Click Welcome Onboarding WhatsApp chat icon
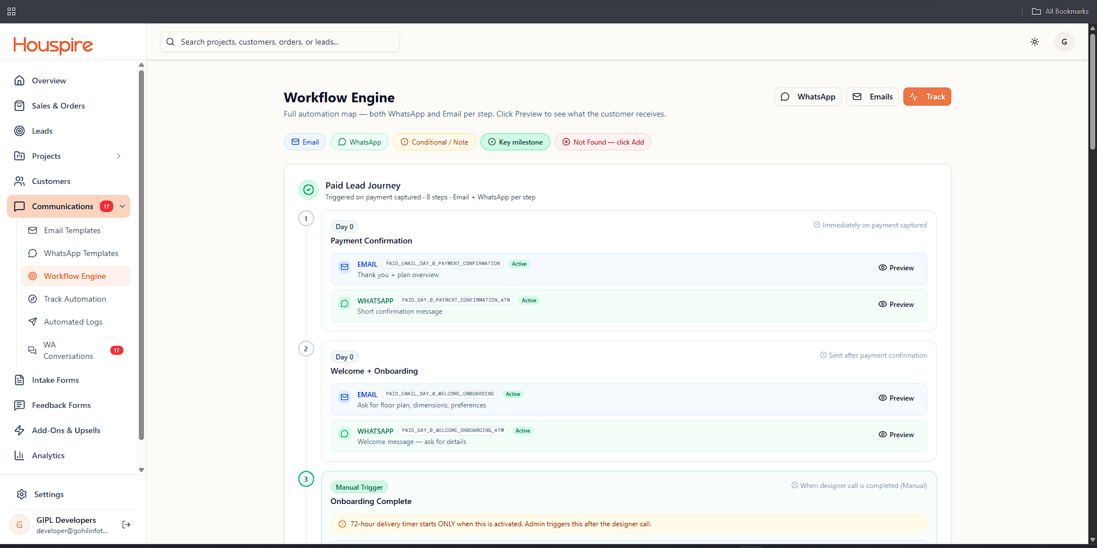Image resolution: width=1097 pixels, height=548 pixels. (345, 434)
